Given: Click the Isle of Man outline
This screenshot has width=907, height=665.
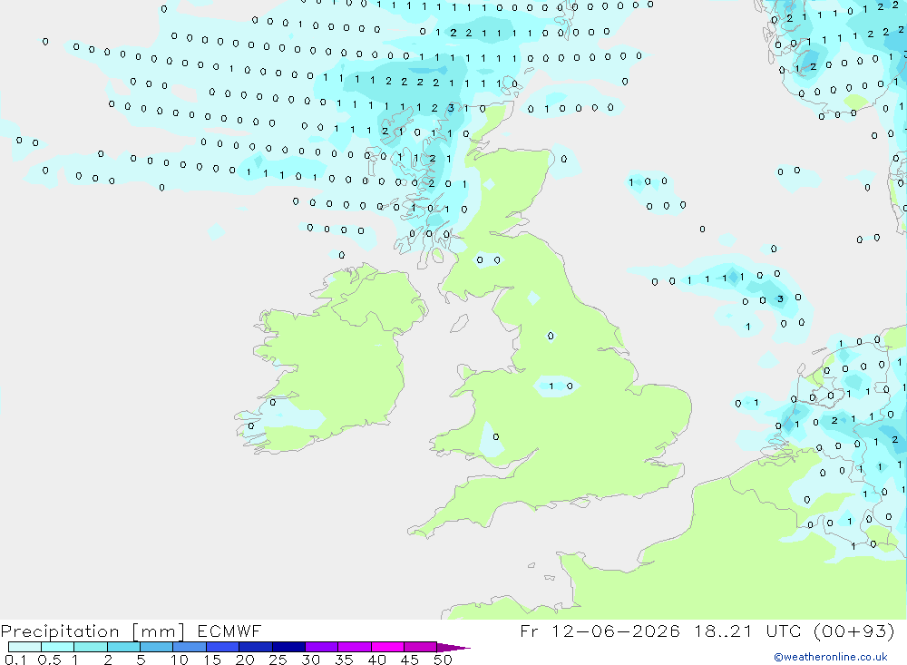Looking at the screenshot, I should tap(459, 324).
